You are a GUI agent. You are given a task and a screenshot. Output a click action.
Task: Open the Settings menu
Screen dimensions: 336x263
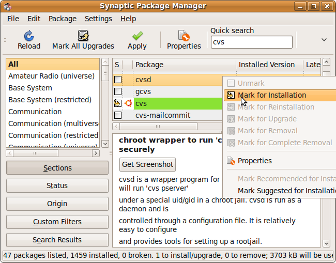click(98, 19)
